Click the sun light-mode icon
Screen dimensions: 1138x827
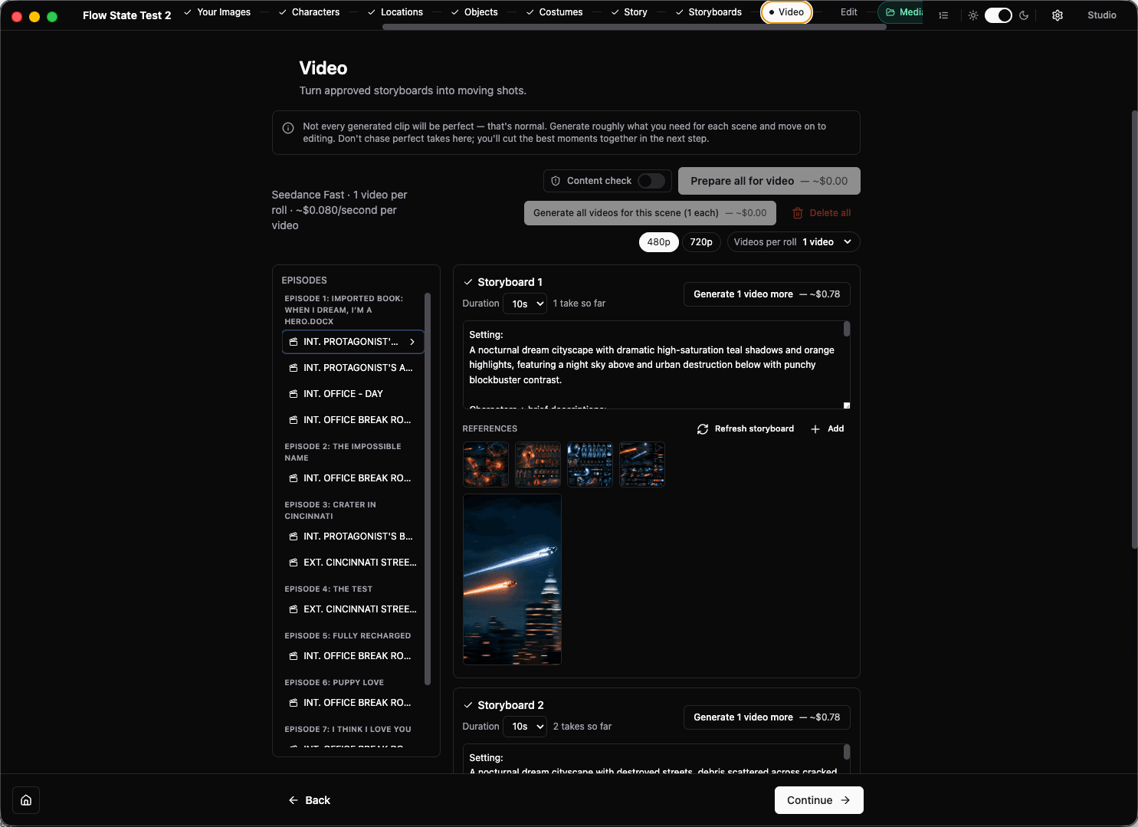[x=973, y=15]
